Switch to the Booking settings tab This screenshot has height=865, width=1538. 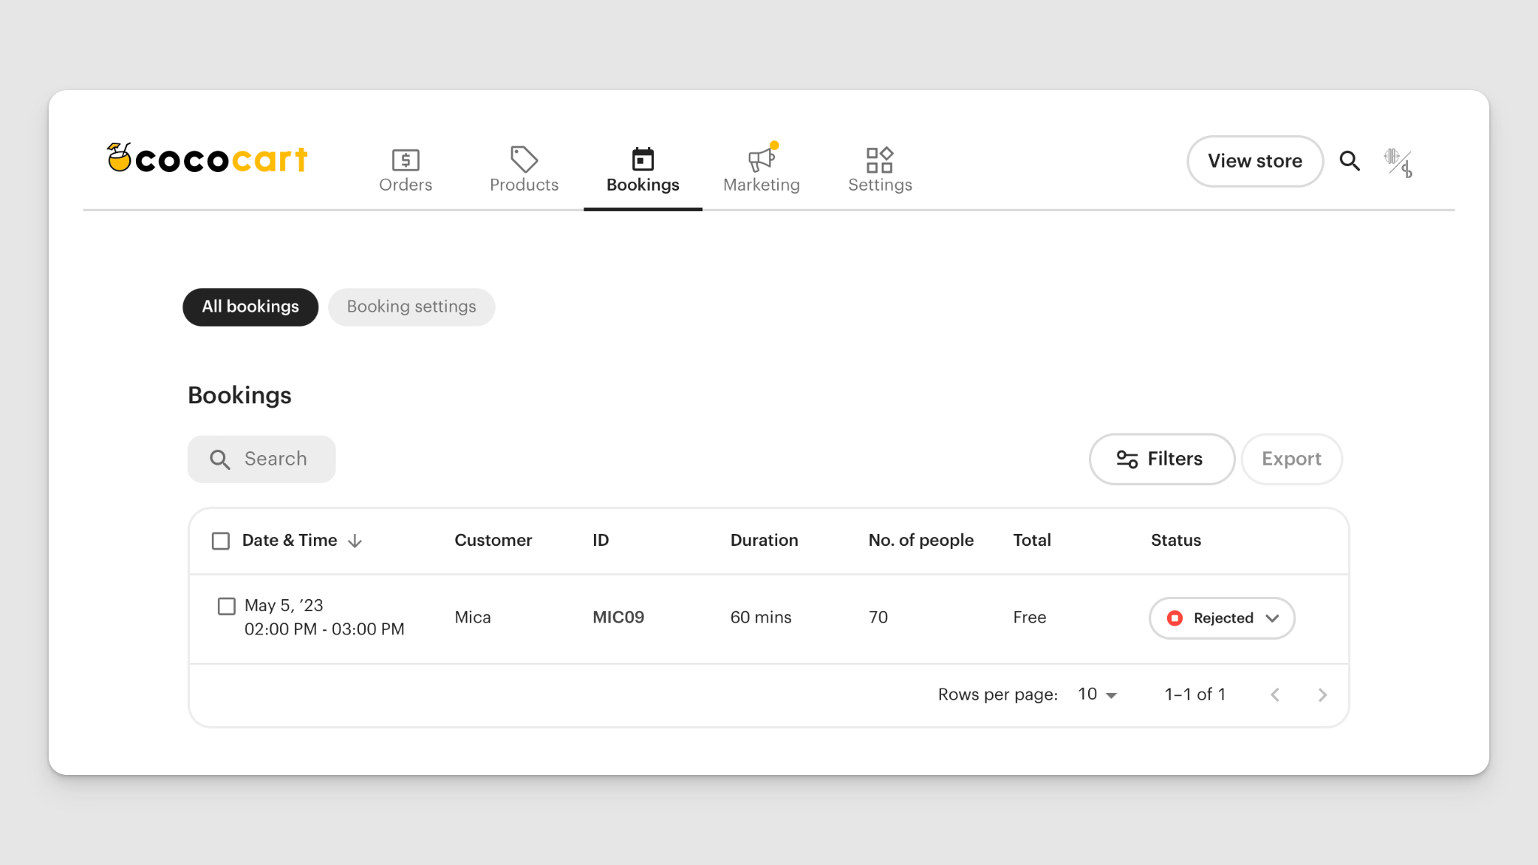pyautogui.click(x=411, y=306)
